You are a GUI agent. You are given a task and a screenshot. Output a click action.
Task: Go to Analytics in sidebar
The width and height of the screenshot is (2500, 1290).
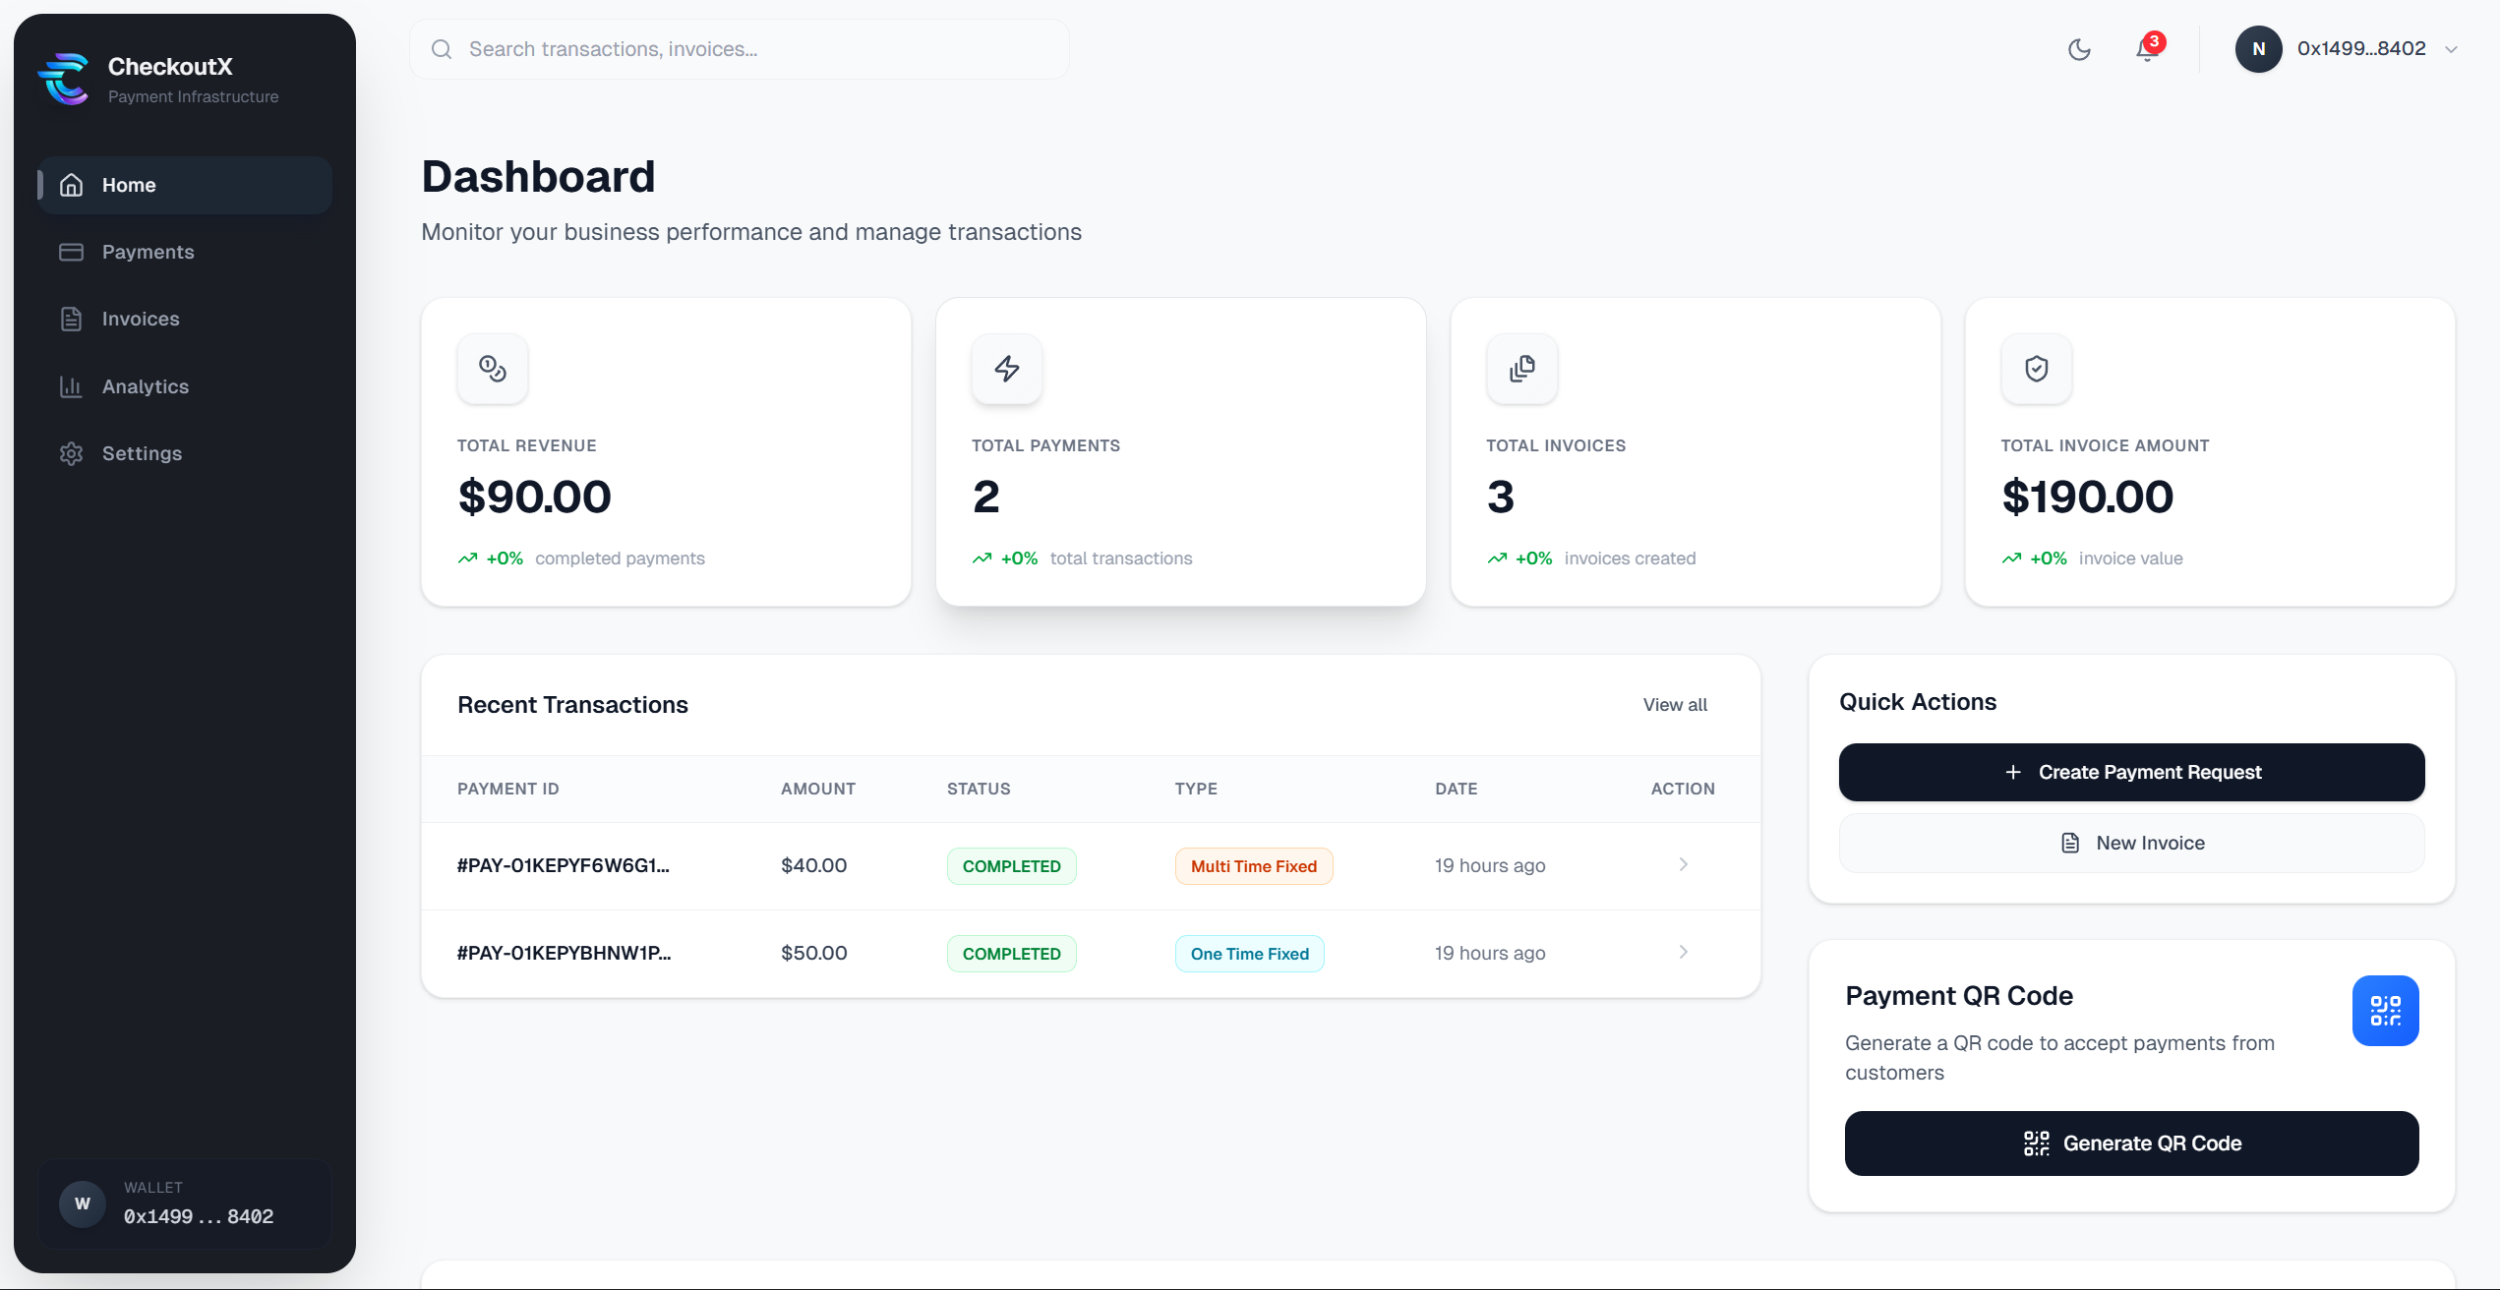pyautogui.click(x=145, y=386)
